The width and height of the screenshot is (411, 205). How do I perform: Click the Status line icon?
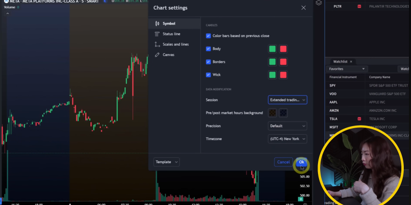click(158, 34)
